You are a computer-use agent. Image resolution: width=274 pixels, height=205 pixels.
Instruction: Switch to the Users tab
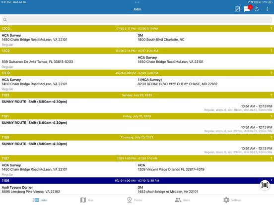[x=182, y=200]
